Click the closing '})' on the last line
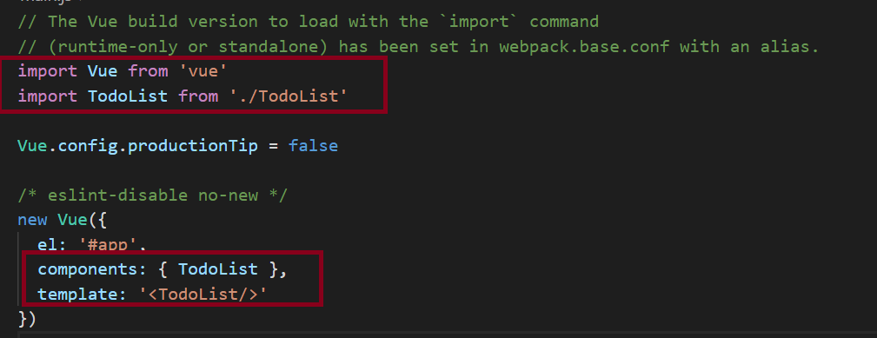This screenshot has width=877, height=338. (x=28, y=318)
